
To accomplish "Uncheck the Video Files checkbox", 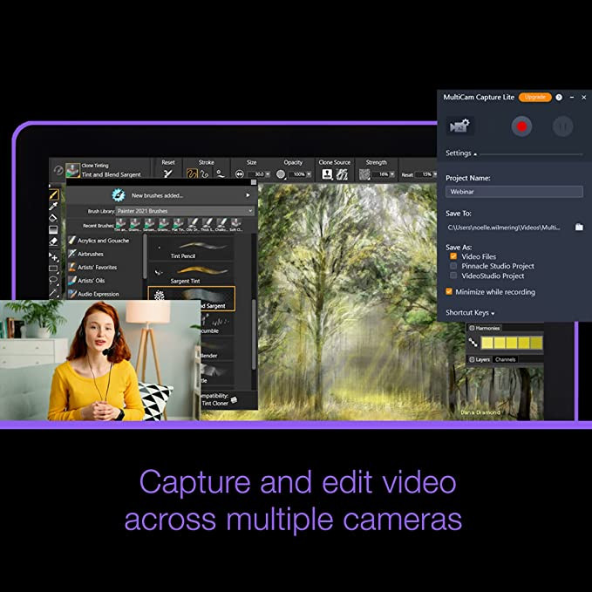I will [453, 256].
